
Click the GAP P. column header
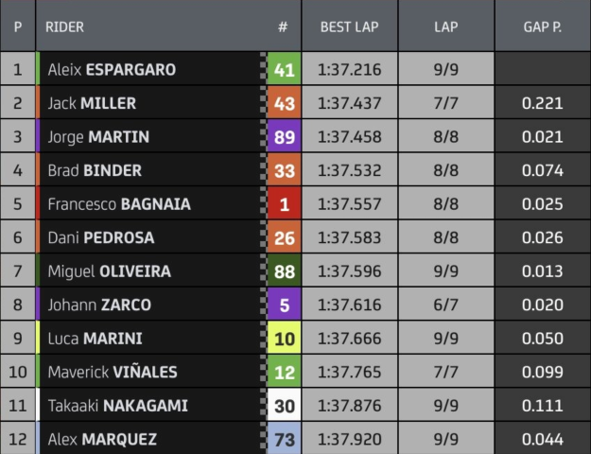pos(543,26)
